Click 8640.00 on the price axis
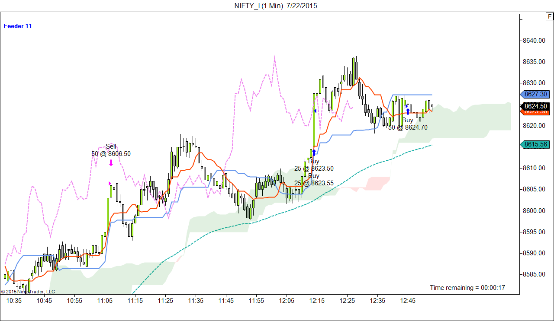The image size is (554, 321). (x=534, y=41)
